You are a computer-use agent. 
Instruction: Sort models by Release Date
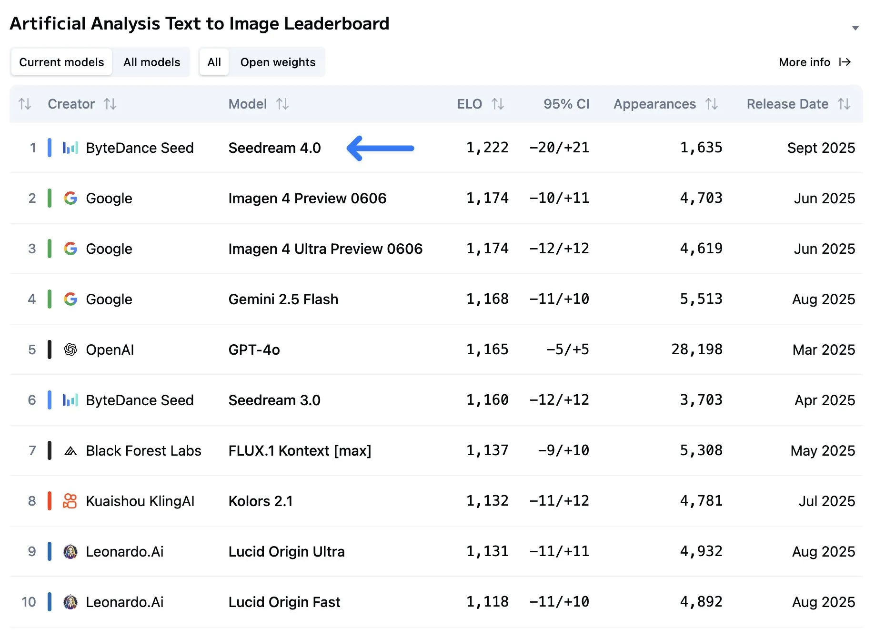[844, 104]
